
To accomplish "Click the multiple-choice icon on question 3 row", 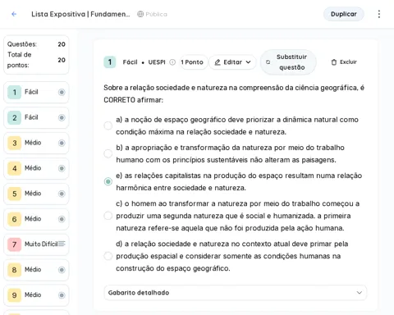I will (x=62, y=143).
